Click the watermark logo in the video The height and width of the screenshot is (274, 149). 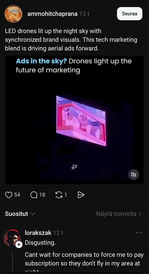pyautogui.click(x=74, y=167)
